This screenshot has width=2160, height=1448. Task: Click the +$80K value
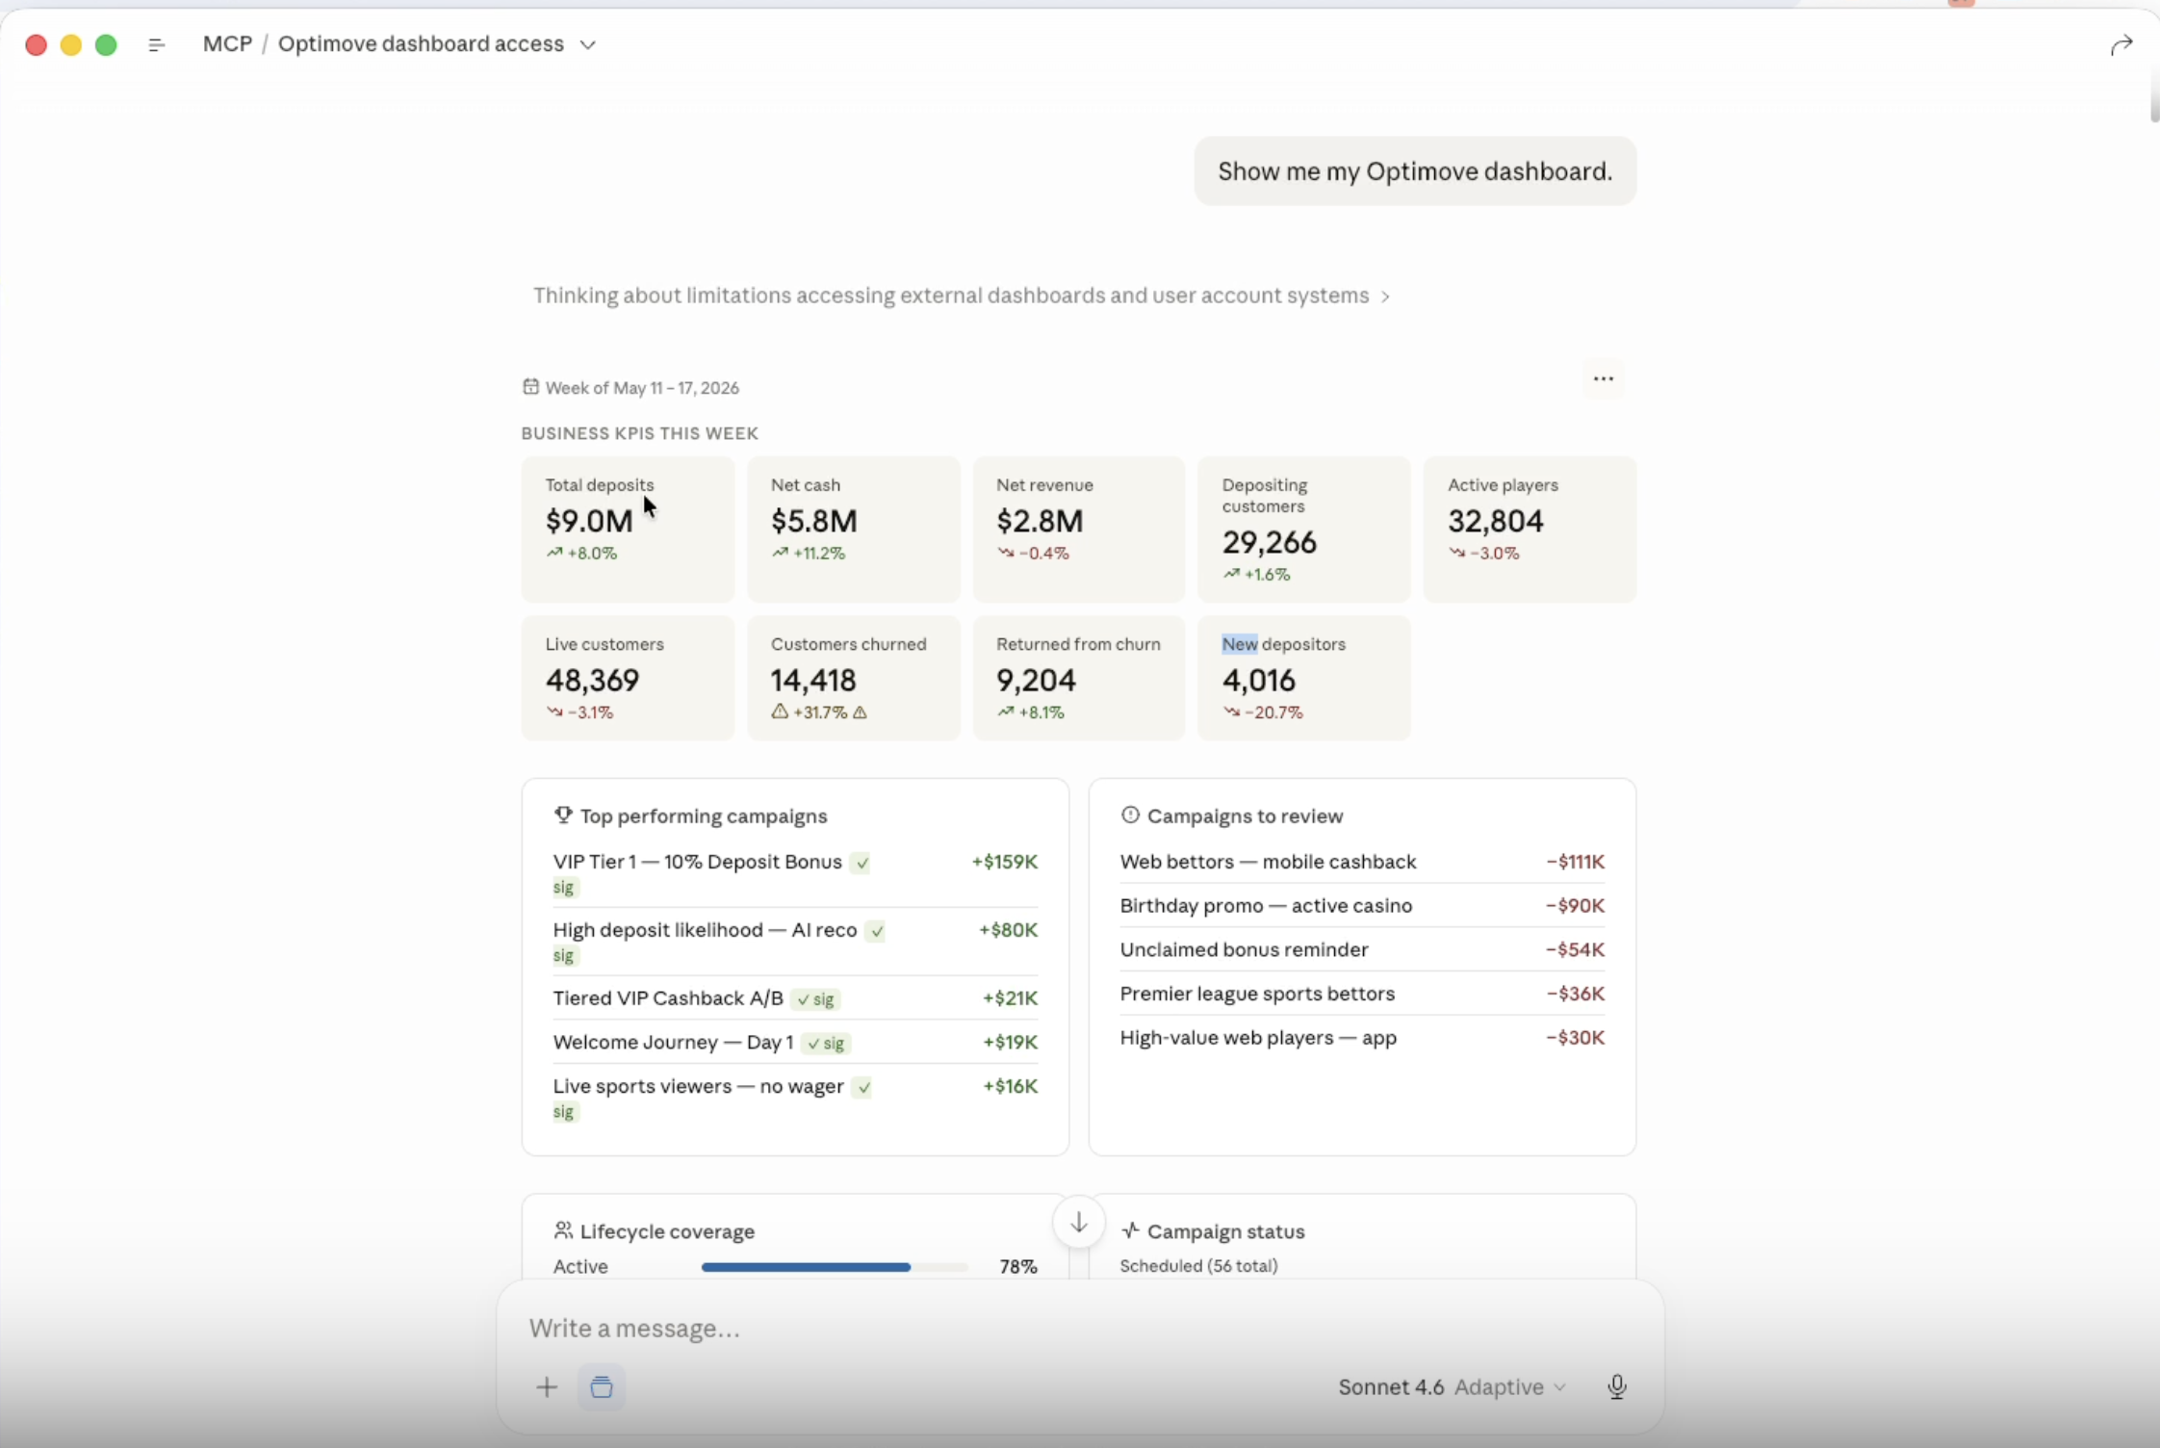pos(1008,930)
